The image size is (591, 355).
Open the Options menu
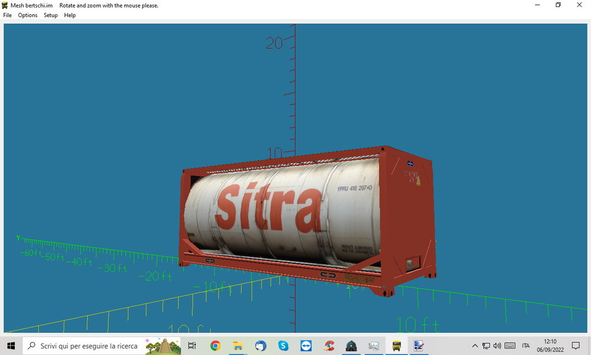coord(28,15)
